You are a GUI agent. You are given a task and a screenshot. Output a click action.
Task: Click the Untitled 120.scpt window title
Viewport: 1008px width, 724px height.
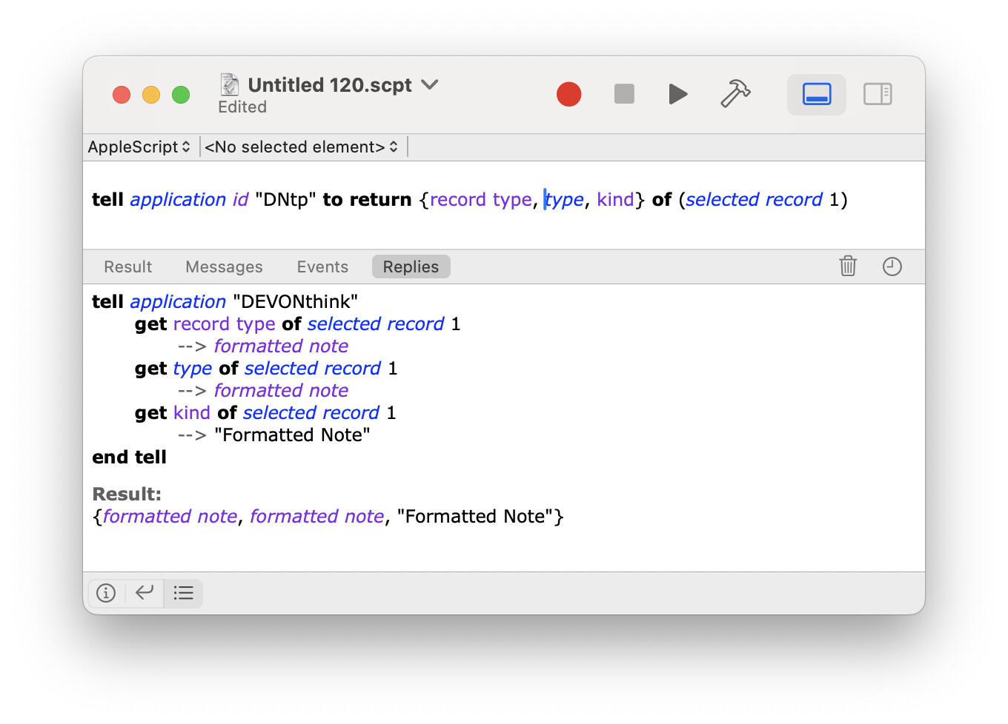tap(329, 85)
